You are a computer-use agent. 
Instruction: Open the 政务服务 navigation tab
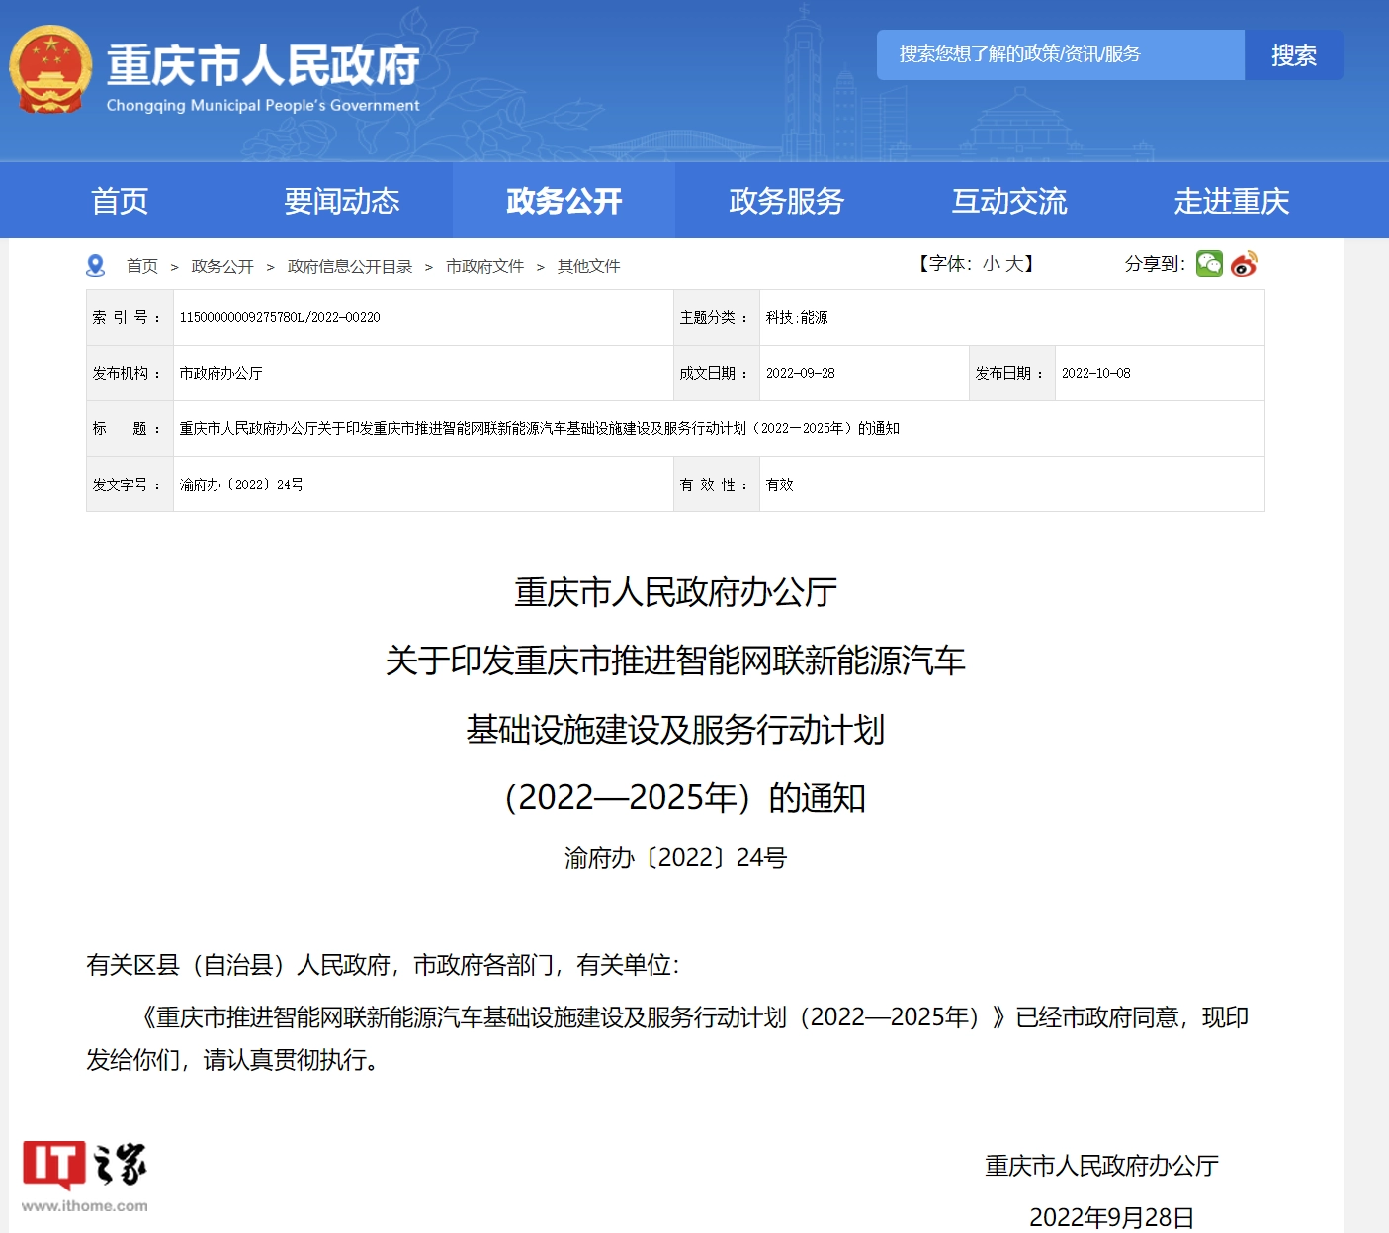point(786,201)
